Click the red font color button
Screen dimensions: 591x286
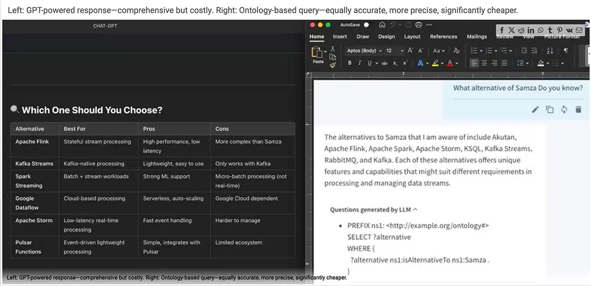pos(450,63)
